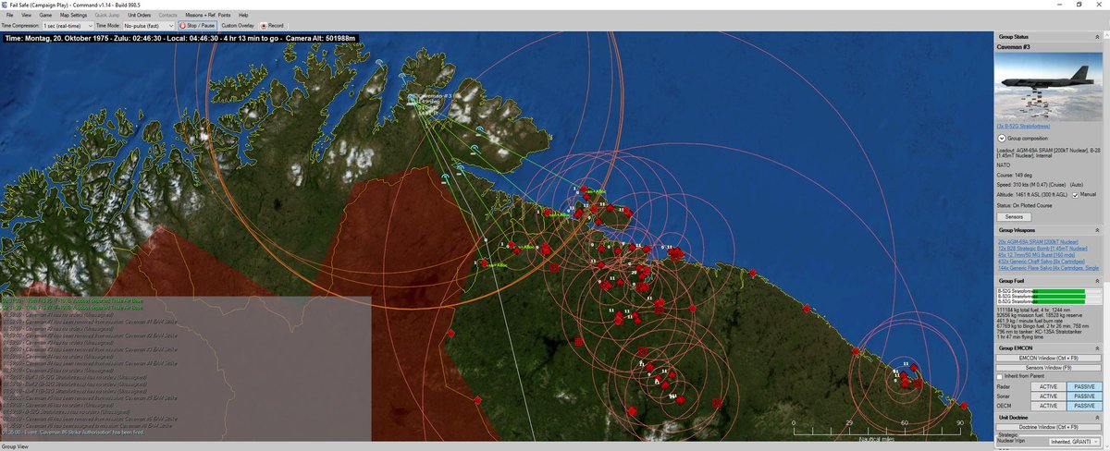Click the Stop / Pause power icon
The width and height of the screenshot is (1110, 451).
click(182, 26)
